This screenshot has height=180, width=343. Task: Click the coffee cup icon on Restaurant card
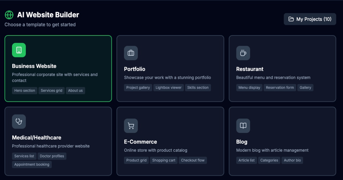243,53
